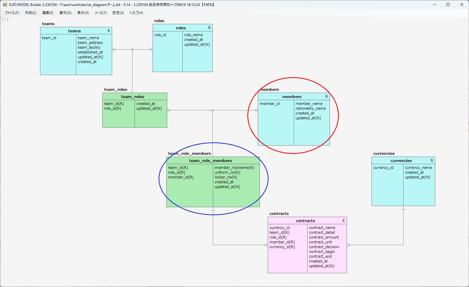The width and height of the screenshot is (469, 287).
Task: Select the currencies entity header
Action: click(x=401, y=161)
